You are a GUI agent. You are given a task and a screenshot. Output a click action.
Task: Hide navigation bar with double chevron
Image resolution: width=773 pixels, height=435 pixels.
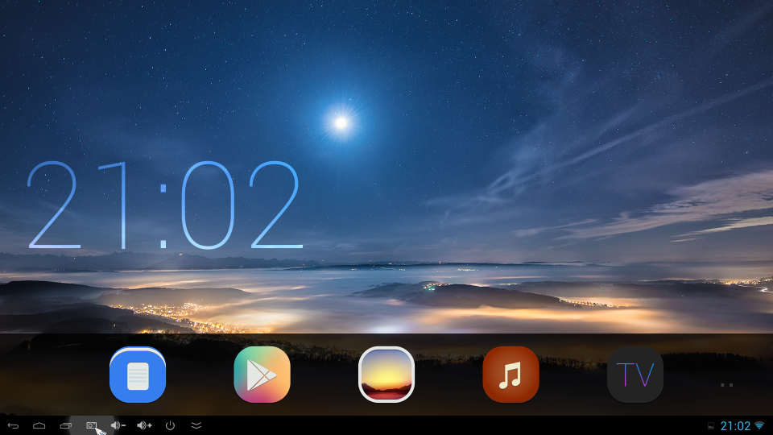point(196,425)
